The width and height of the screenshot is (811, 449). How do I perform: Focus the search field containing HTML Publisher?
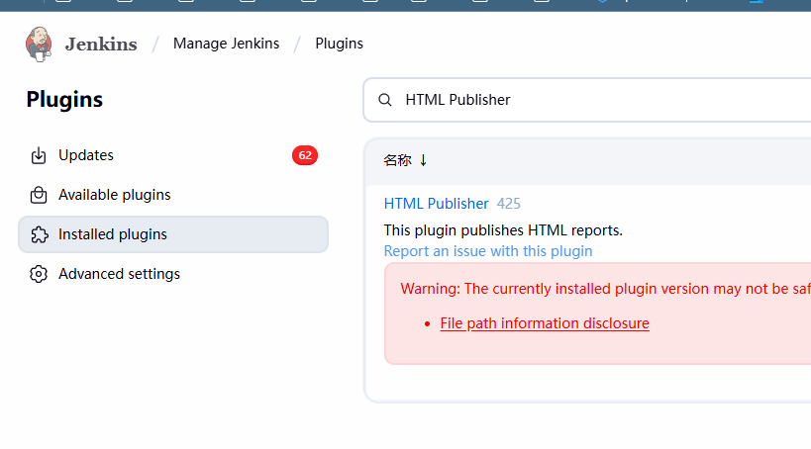594,100
